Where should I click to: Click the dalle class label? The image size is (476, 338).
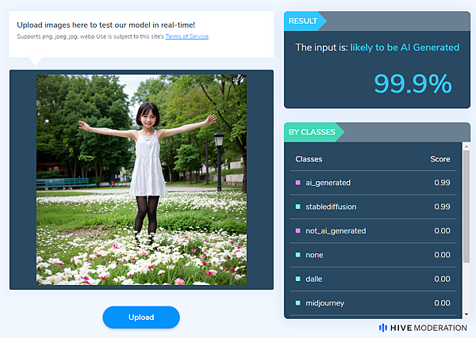(313, 279)
